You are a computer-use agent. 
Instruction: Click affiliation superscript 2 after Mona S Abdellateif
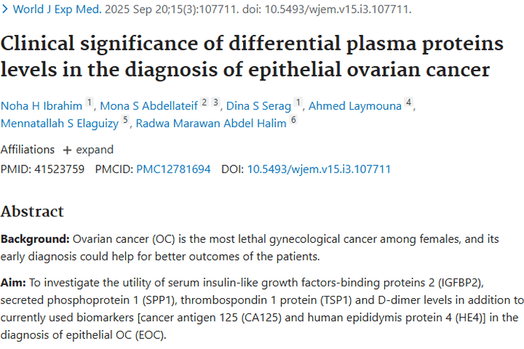[x=204, y=103]
